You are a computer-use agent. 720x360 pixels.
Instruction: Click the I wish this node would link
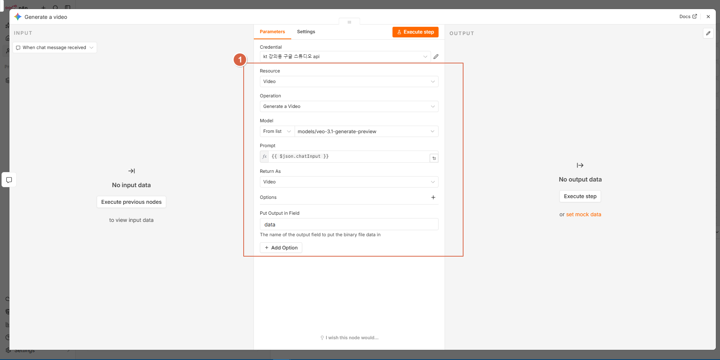[x=349, y=338]
